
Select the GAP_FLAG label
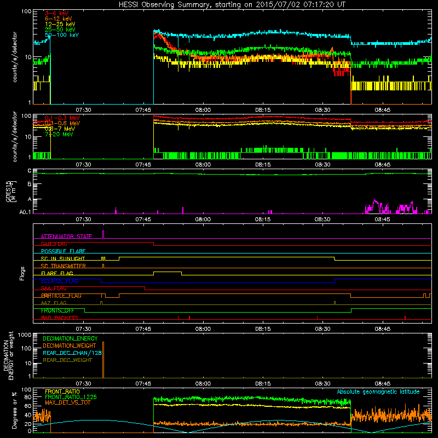tap(54, 244)
